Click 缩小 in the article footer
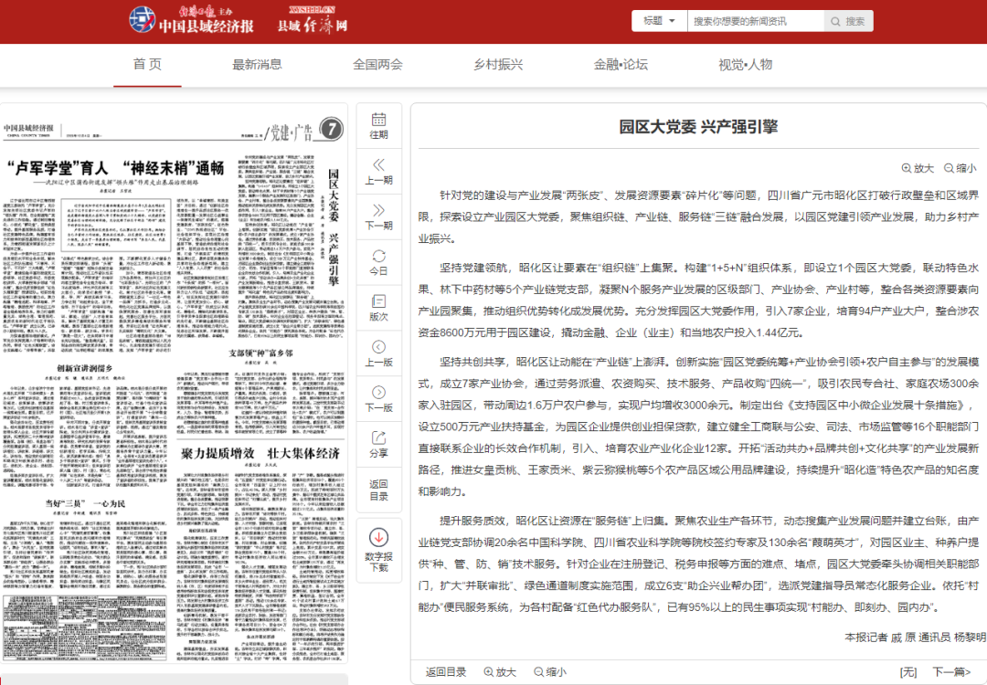 (549, 672)
